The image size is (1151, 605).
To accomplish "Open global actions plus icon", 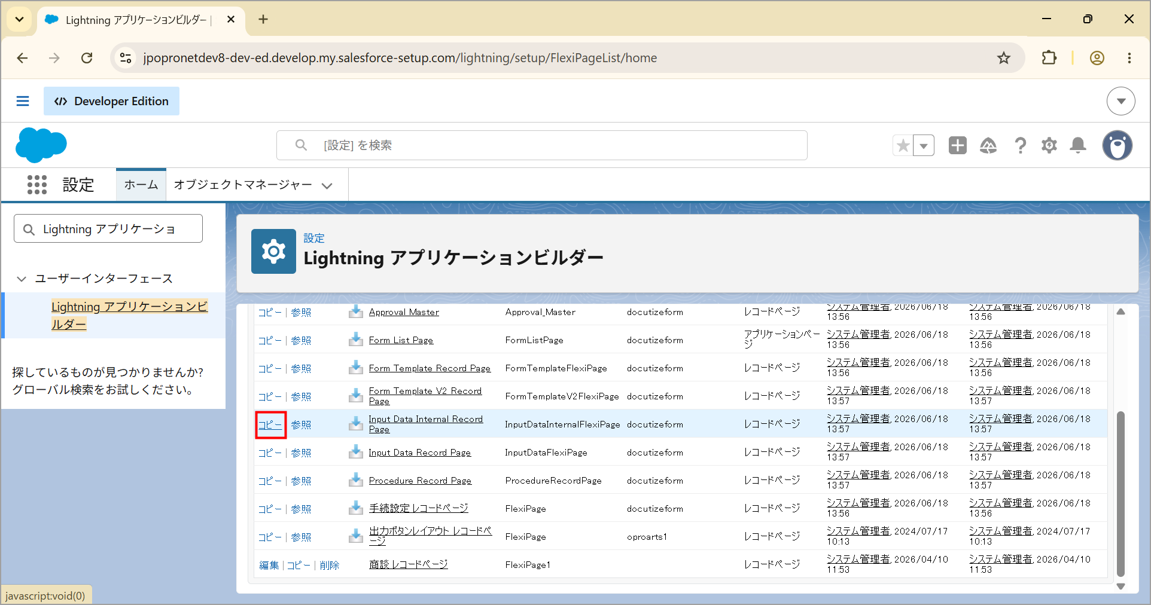I will click(958, 145).
